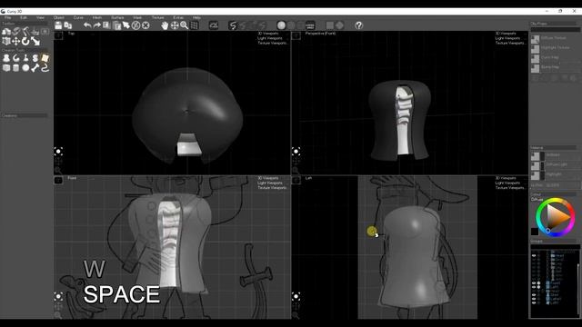The width and height of the screenshot is (582, 327).
Task: Toggle the square box of Front viewport
Action: point(58,180)
